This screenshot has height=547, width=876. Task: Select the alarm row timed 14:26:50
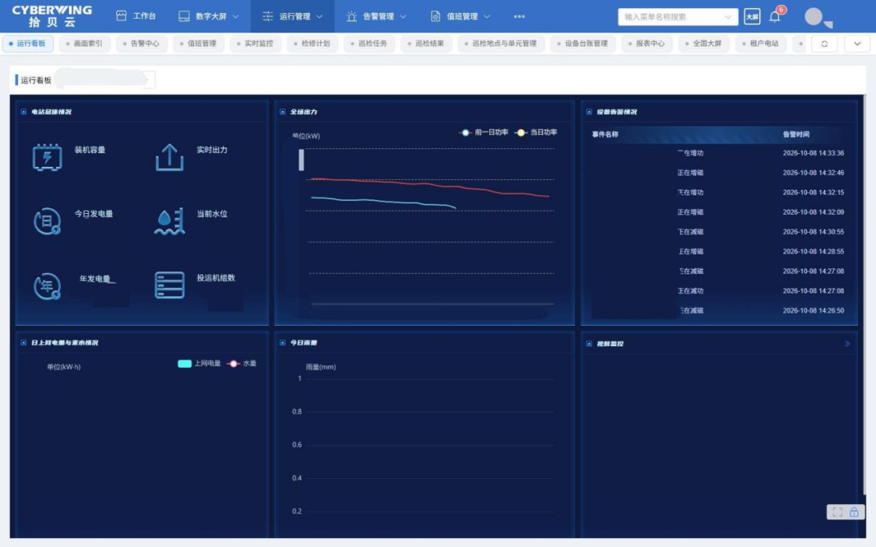pos(719,310)
